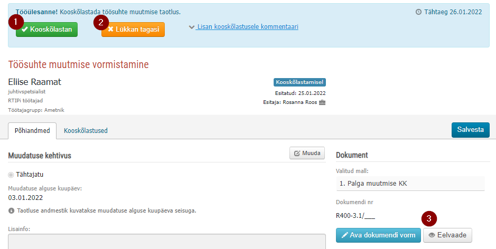Screen dimensions: 496x249
Task: Click the start date 03.01.2022
Action: 25,198
